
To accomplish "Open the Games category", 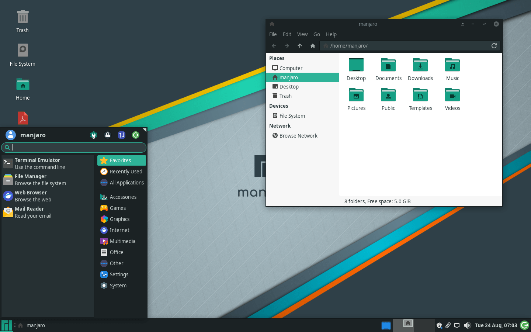I will [x=122, y=208].
